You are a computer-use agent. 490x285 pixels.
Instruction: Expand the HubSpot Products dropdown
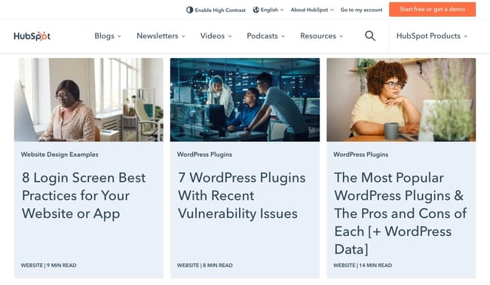tap(432, 36)
